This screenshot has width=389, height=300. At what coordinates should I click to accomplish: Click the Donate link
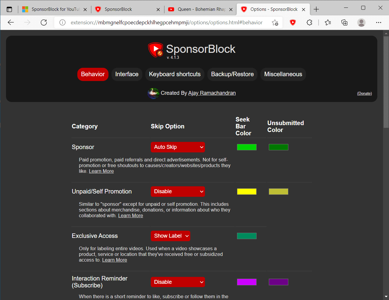(x=364, y=94)
